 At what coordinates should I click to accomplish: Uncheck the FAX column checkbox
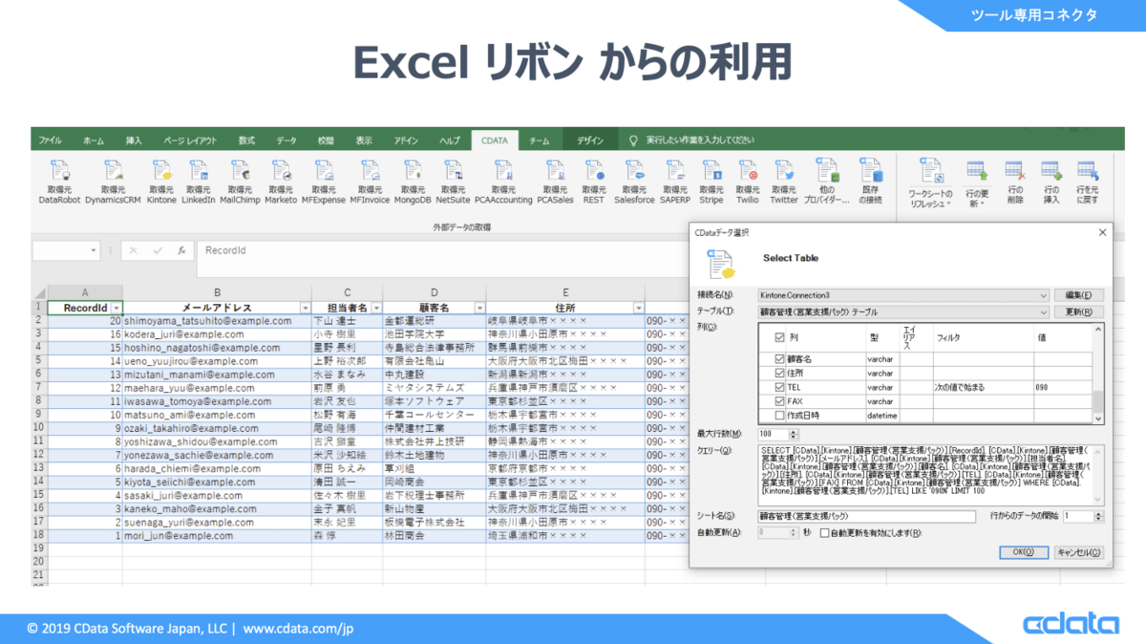[x=779, y=402]
